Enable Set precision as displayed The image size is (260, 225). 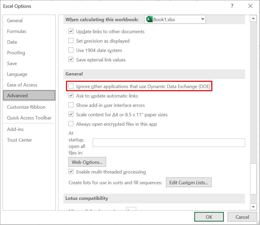[x=71, y=41]
